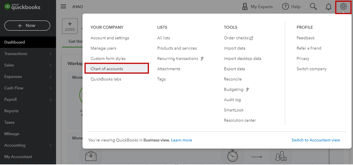The width and height of the screenshot is (353, 165).
Task: Choose Order checks under Tools
Action: (x=236, y=38)
